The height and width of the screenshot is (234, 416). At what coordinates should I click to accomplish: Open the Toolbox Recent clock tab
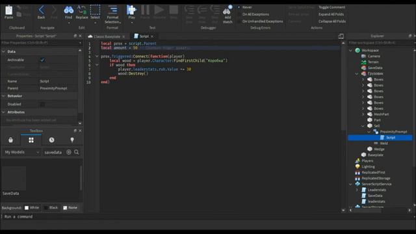pos(51,140)
